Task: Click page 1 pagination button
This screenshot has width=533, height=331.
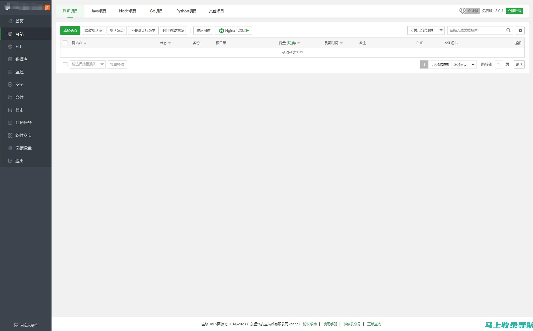Action: point(424,64)
